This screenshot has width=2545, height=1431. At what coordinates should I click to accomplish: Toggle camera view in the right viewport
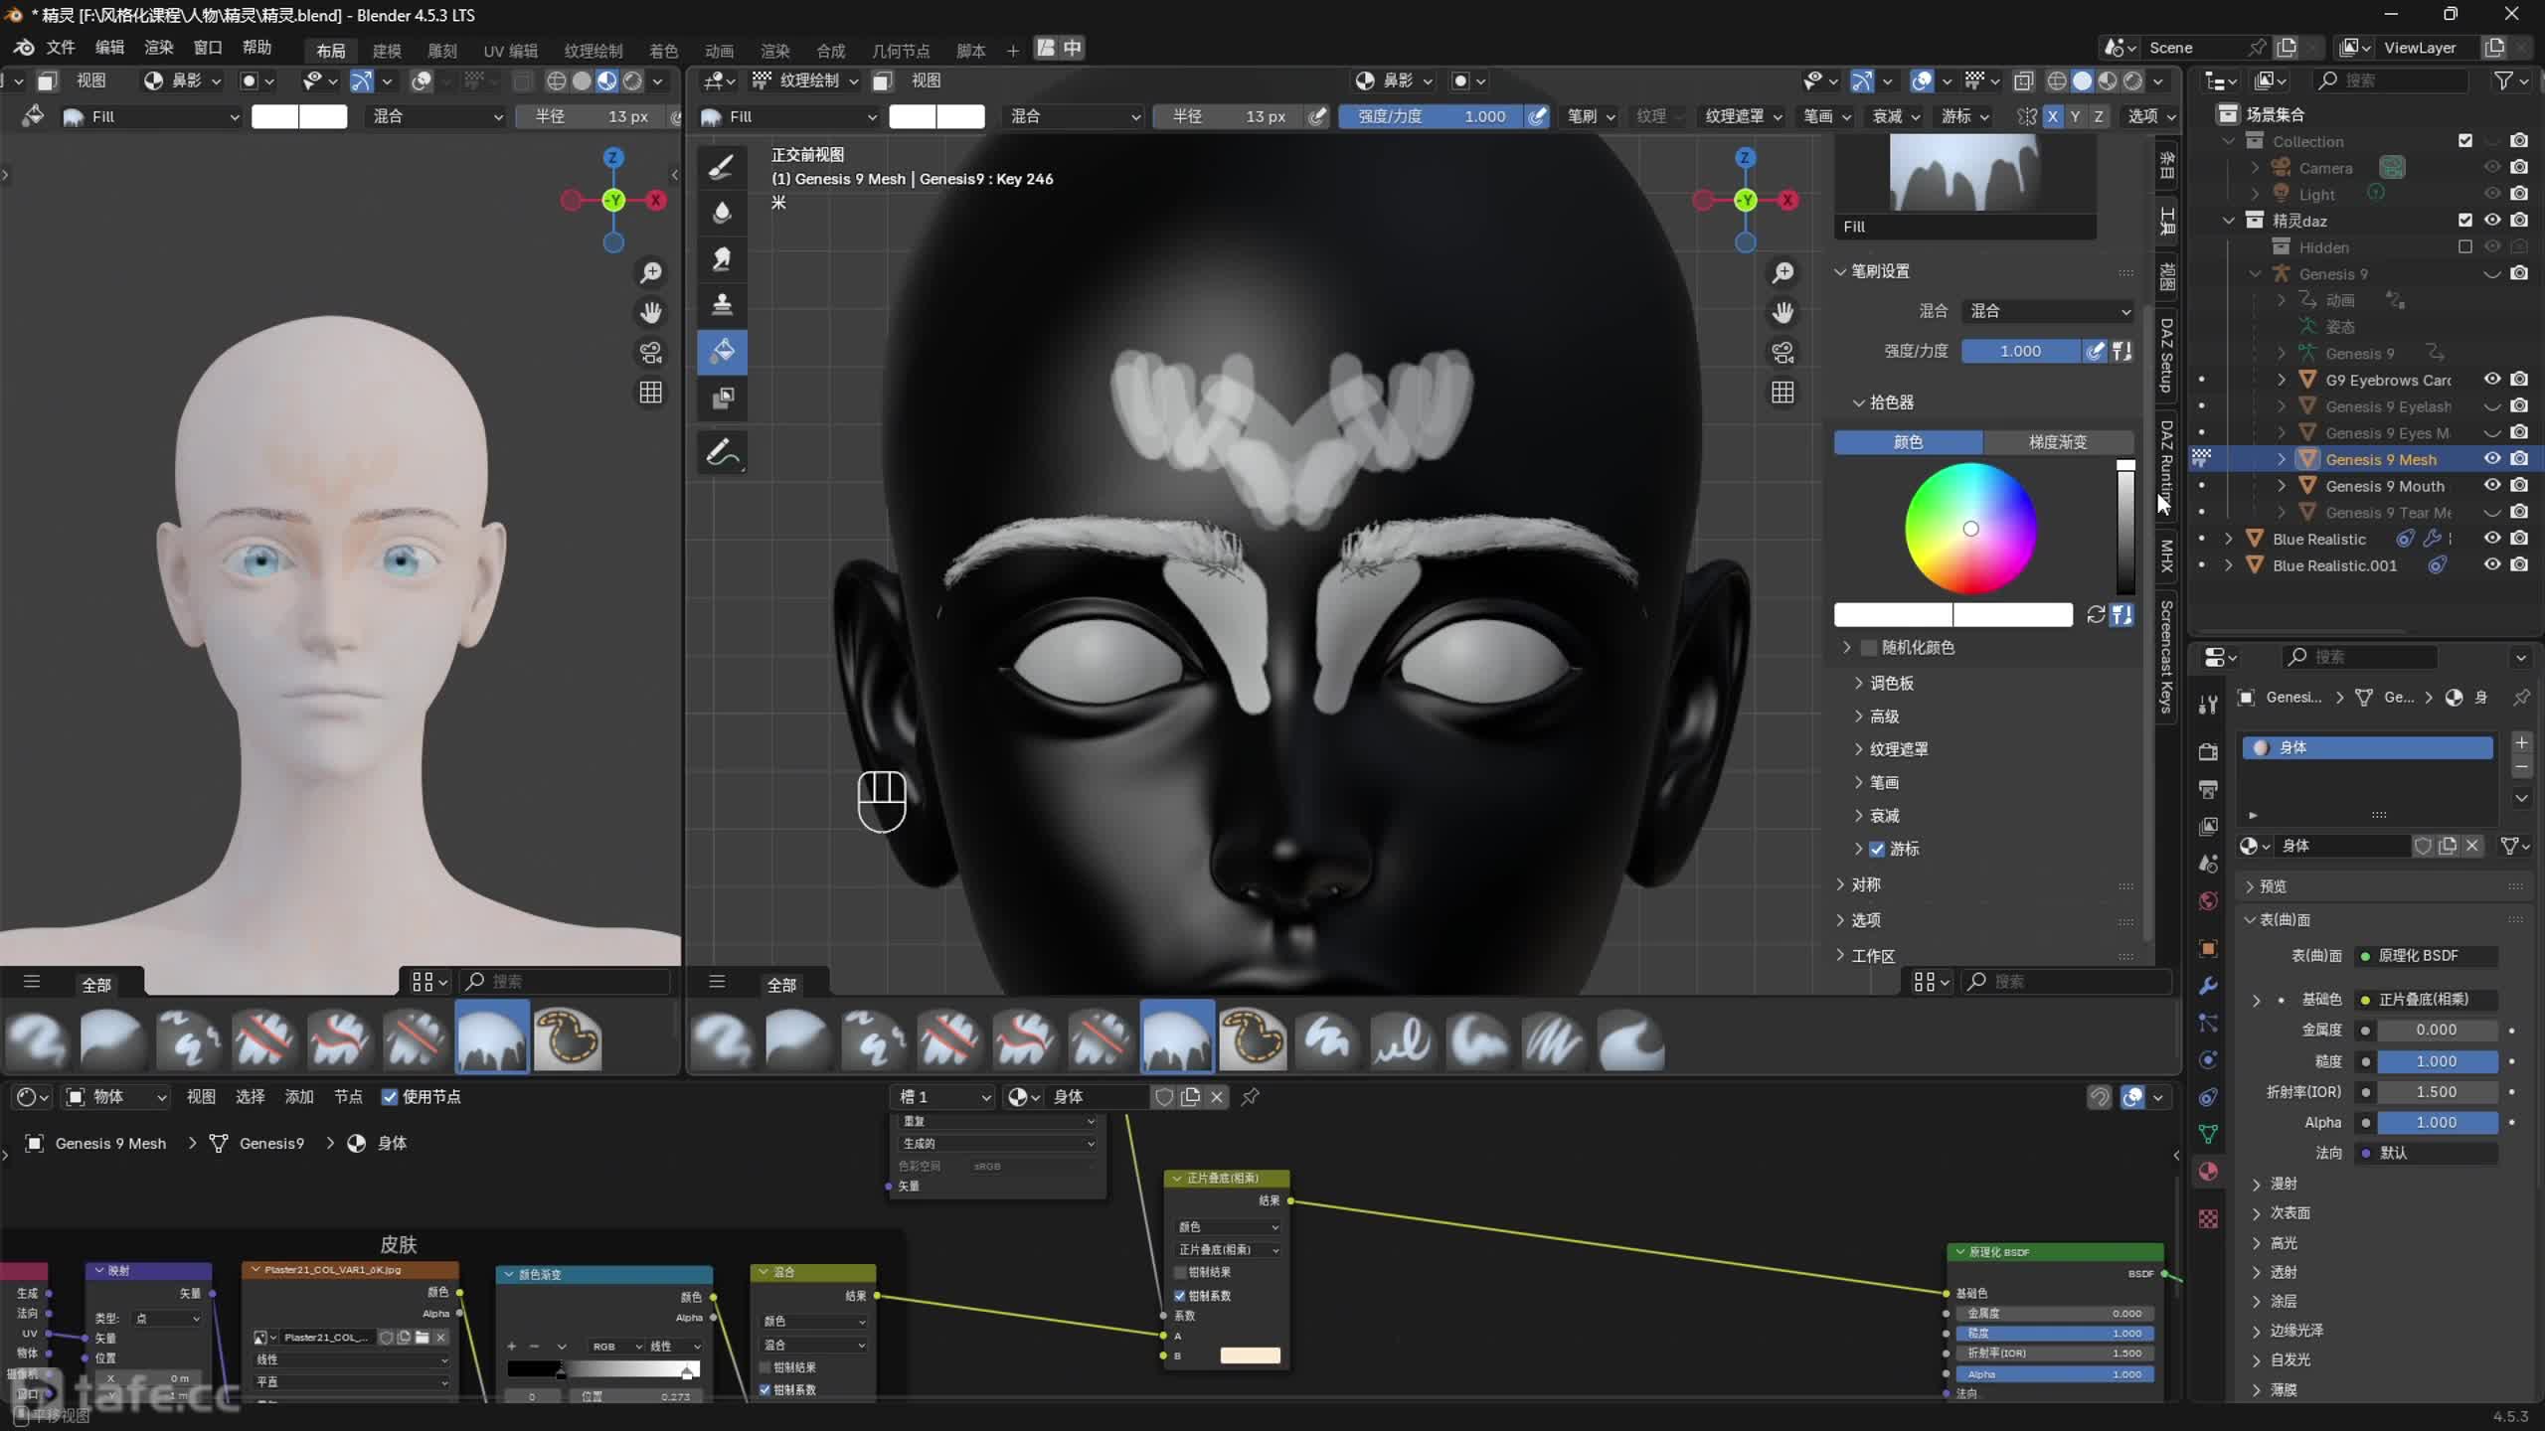(1782, 352)
